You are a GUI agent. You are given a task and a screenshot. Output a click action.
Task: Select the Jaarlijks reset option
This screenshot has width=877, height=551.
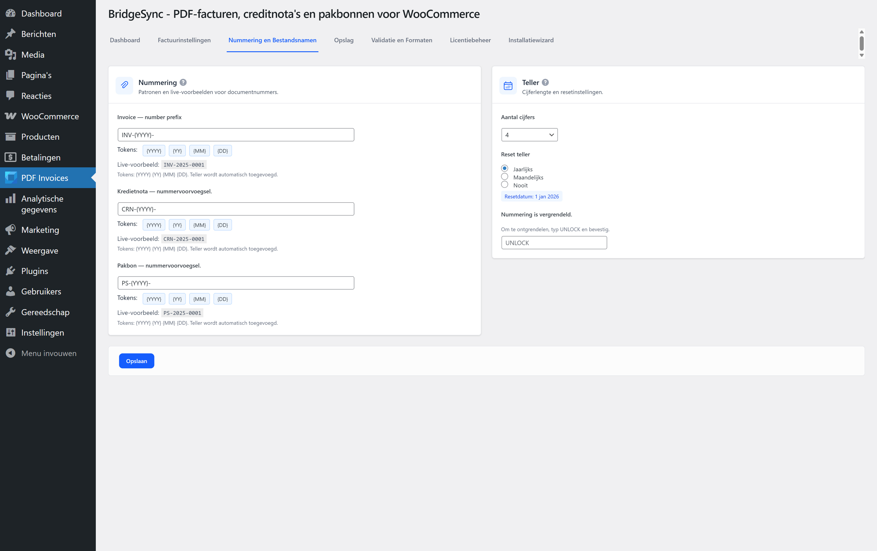504,168
